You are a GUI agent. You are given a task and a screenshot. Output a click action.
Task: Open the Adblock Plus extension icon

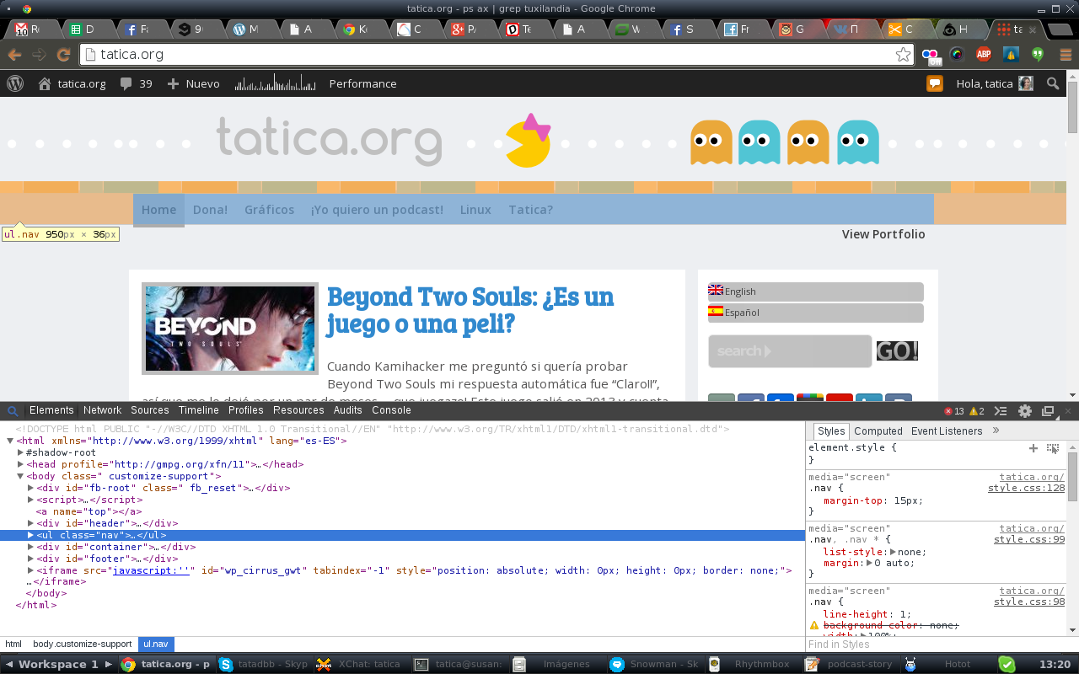[x=983, y=55]
